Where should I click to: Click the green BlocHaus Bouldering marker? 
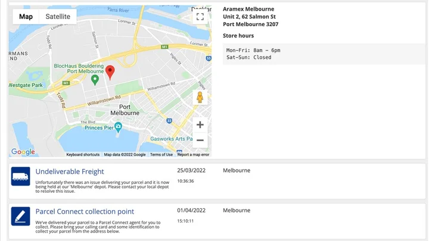tap(95, 80)
